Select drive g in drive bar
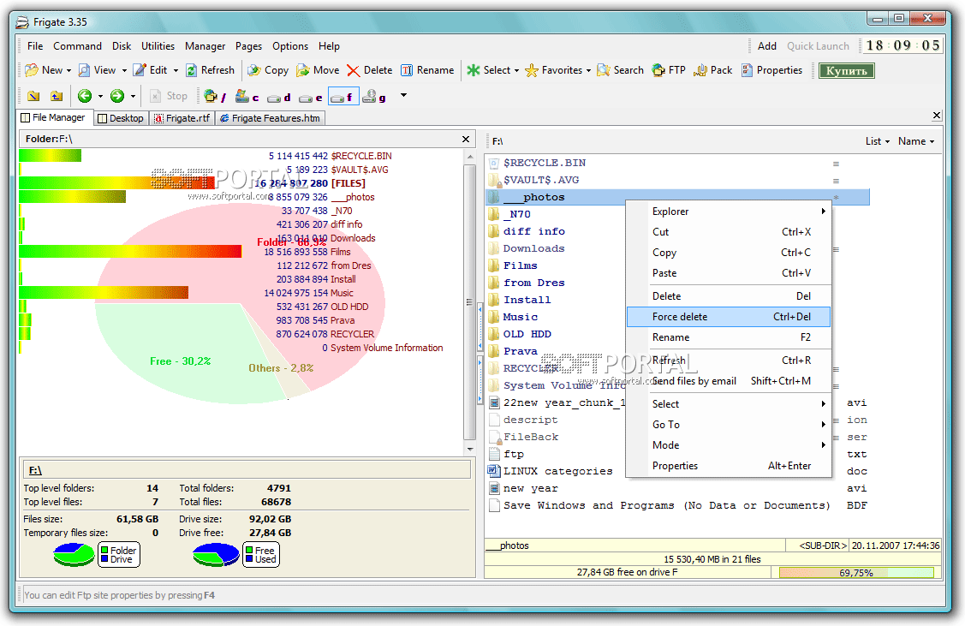 [x=373, y=97]
